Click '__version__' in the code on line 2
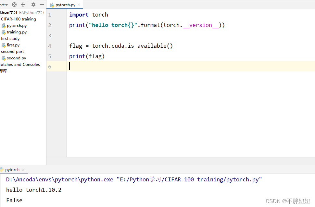 pyautogui.click(x=201, y=25)
